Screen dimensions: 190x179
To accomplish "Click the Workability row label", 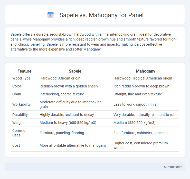I will 21,104.
